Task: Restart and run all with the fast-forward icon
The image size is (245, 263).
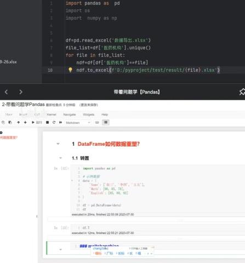Action: [x=60, y=122]
